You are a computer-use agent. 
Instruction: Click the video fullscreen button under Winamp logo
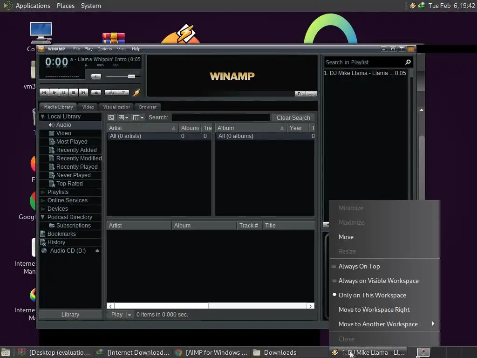(300, 94)
